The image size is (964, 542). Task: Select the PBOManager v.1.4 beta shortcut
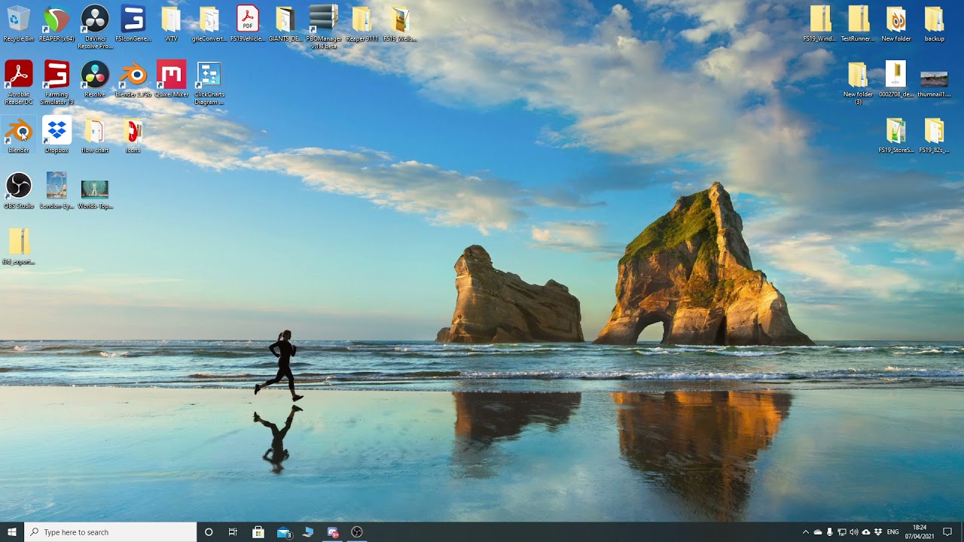pos(324,26)
